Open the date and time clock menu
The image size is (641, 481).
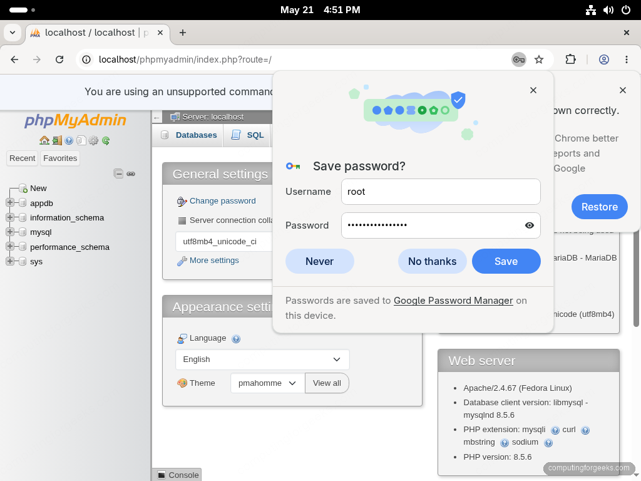320,10
